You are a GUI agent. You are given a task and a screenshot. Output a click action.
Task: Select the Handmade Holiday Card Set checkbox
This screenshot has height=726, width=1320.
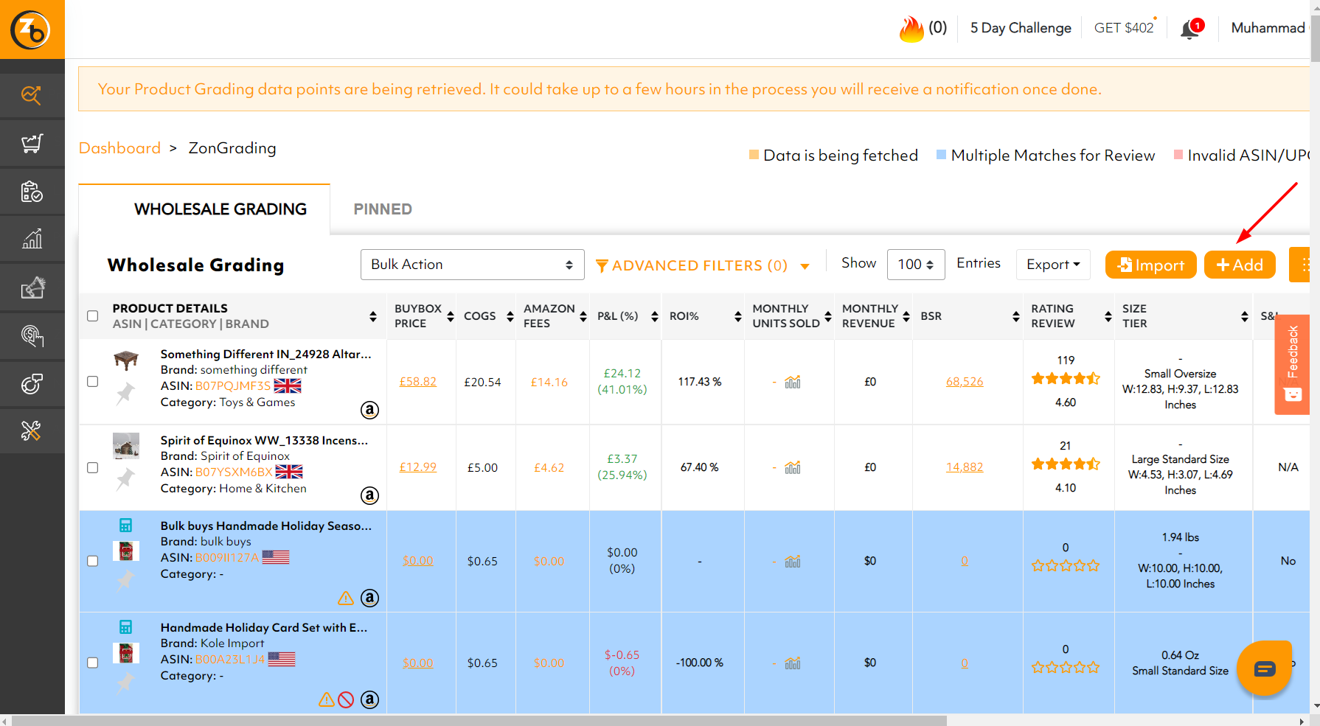pos(92,663)
